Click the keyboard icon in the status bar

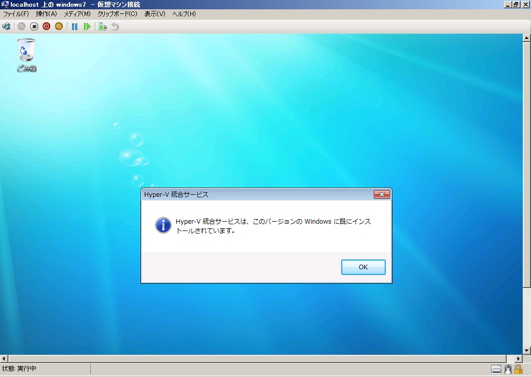(496, 369)
